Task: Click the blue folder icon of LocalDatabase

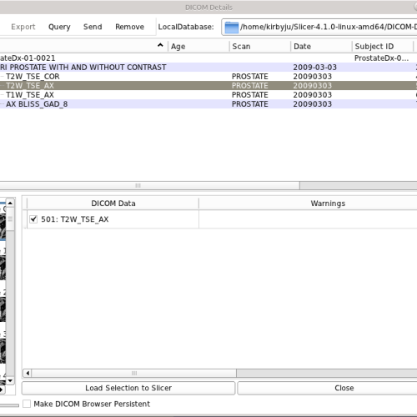Action: (231, 28)
